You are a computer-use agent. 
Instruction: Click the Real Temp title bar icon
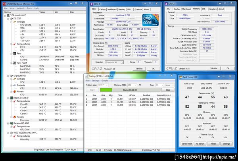(180, 77)
